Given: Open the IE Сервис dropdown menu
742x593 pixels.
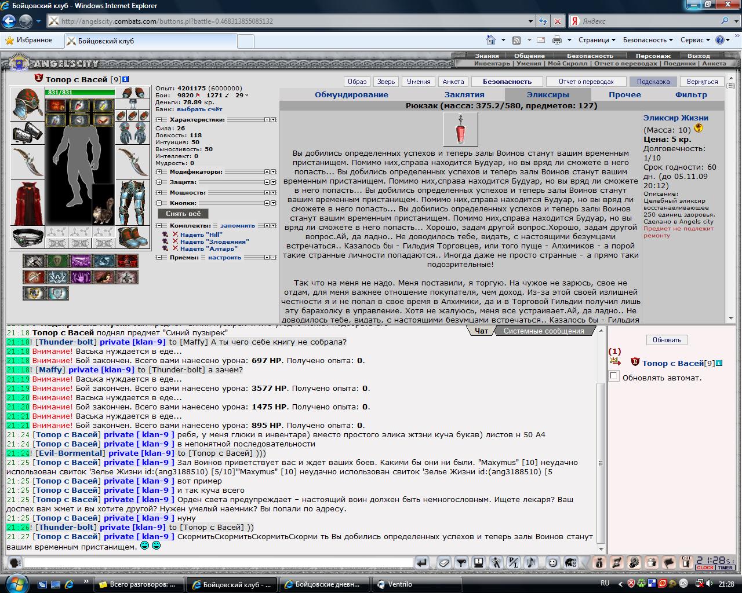Looking at the screenshot, I should (695, 40).
